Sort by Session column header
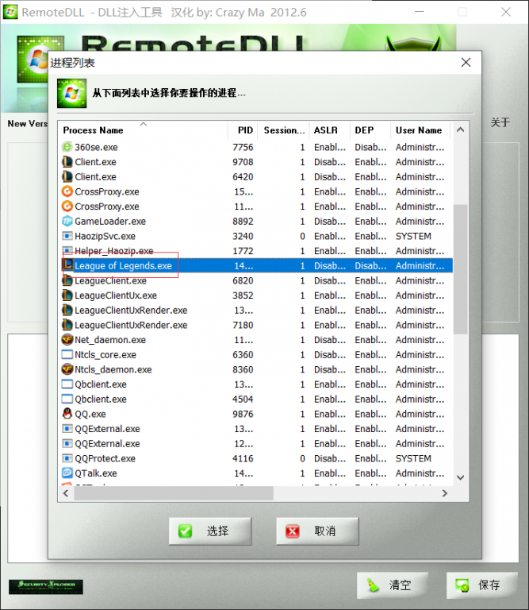 point(283,130)
